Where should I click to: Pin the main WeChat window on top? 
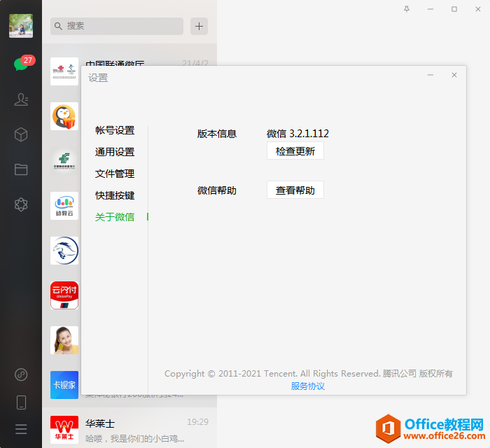point(407,9)
